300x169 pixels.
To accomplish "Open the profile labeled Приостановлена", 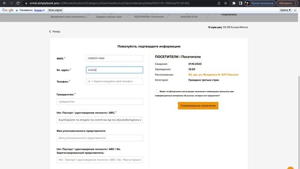I will (260, 3).
